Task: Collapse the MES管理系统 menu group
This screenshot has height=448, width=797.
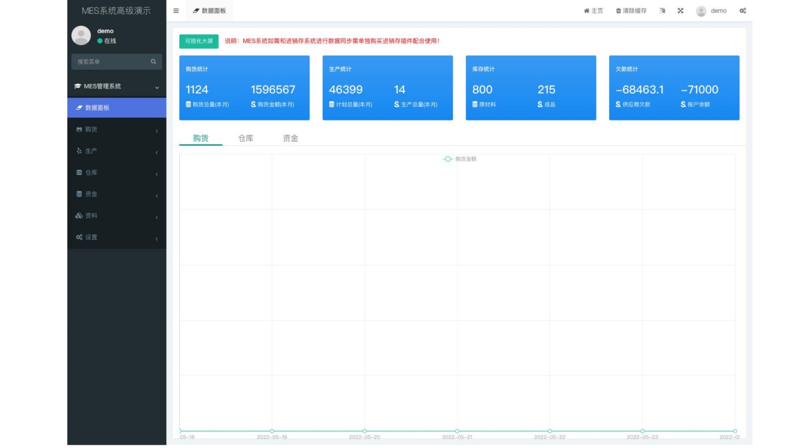Action: [x=117, y=86]
